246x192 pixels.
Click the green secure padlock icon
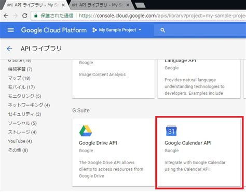(x=36, y=16)
